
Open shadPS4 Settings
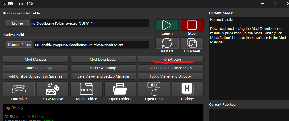[103, 68]
